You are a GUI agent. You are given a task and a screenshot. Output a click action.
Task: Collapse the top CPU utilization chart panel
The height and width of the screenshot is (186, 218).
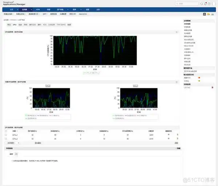click(x=177, y=32)
